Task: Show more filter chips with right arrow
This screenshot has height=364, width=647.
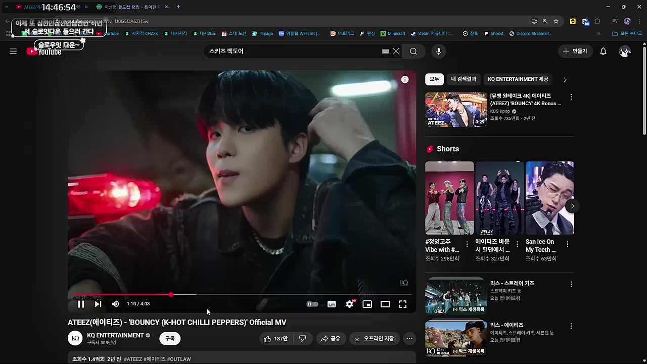Action: (565, 79)
